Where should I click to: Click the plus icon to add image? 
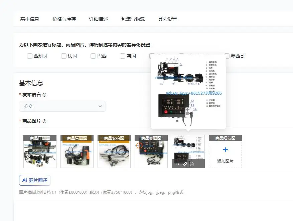pos(226,150)
